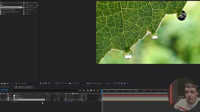Click the label color of layer 1

click(8, 96)
